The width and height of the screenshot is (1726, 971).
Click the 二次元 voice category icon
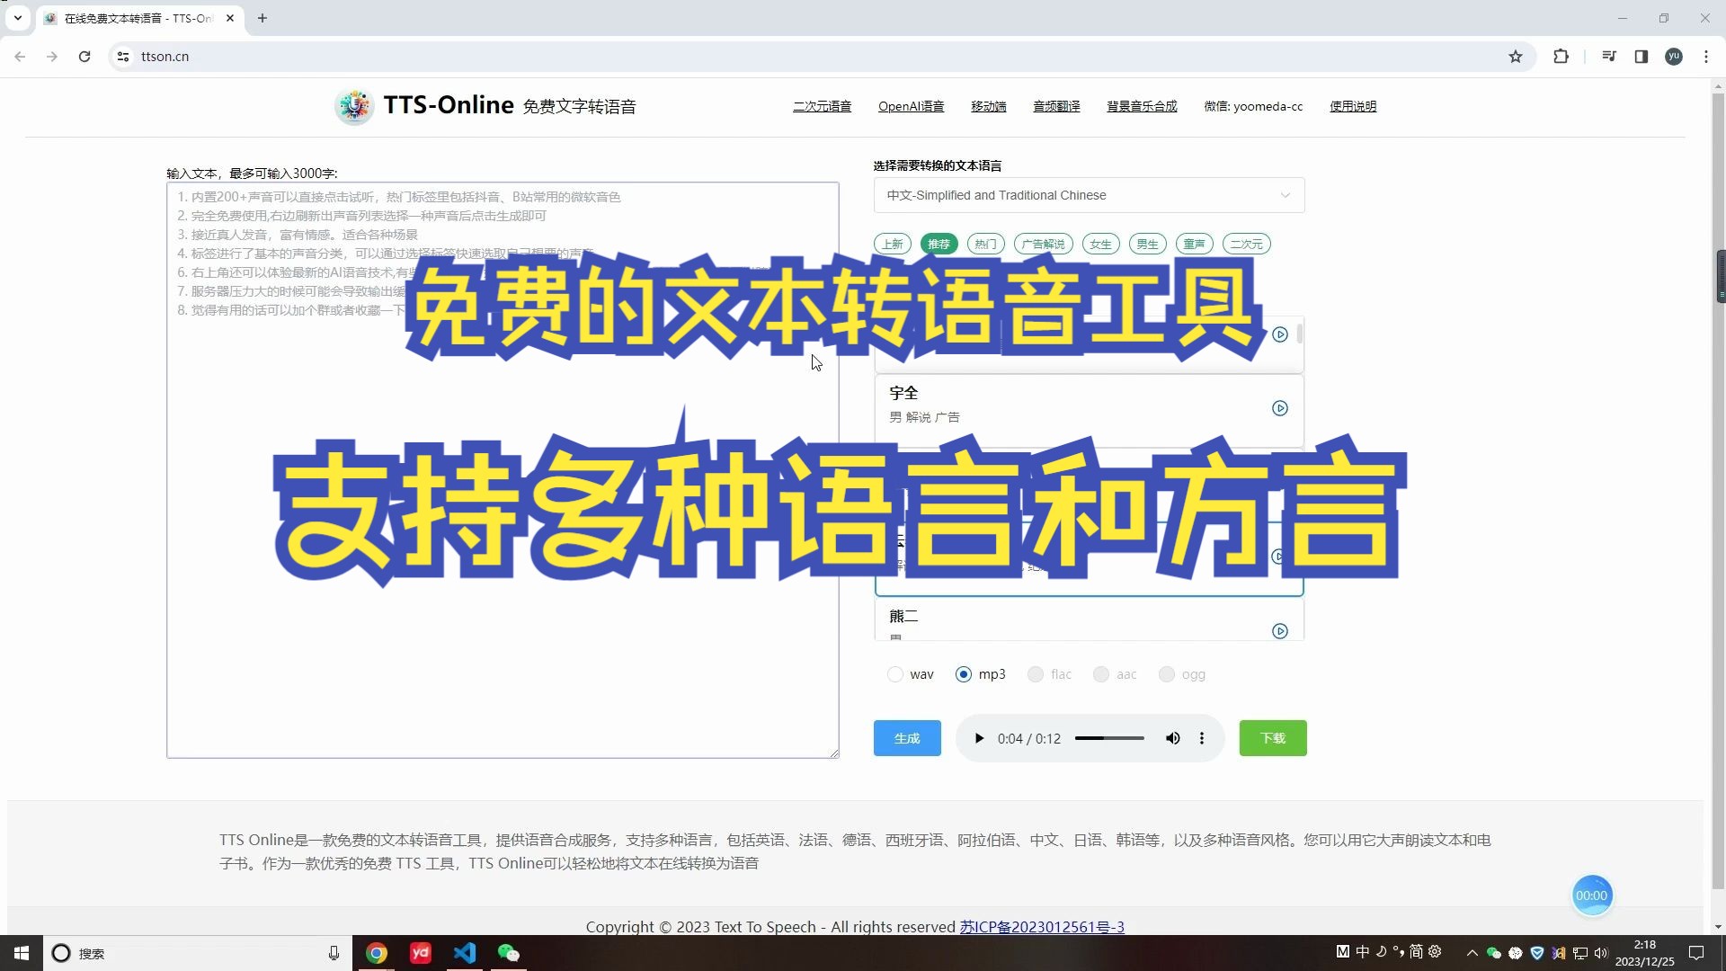pyautogui.click(x=1245, y=243)
